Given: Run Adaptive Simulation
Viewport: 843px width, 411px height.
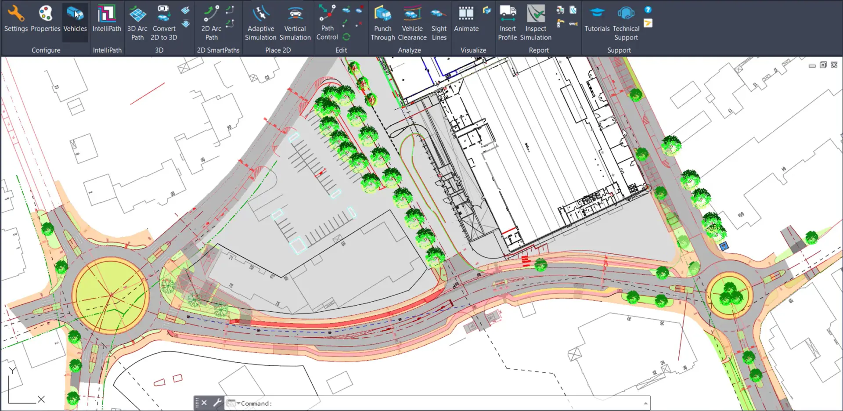Looking at the screenshot, I should point(260,22).
